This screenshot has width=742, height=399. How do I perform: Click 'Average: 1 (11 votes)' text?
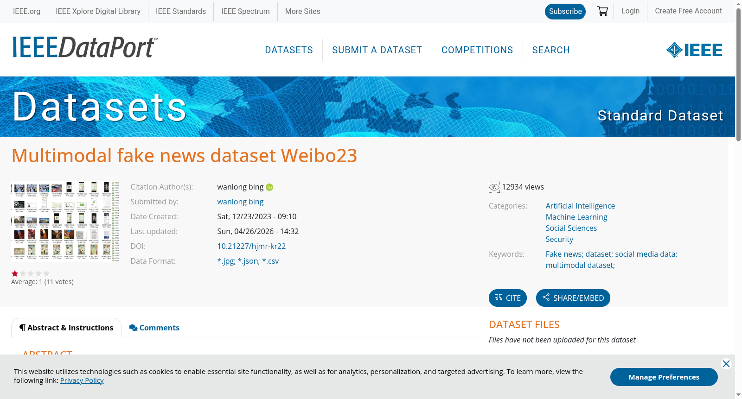[42, 282]
